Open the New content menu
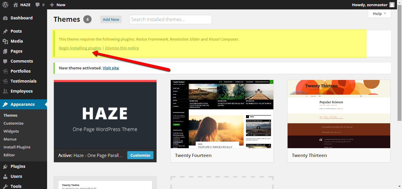Viewport: 402px width, 189px height. 58,5
